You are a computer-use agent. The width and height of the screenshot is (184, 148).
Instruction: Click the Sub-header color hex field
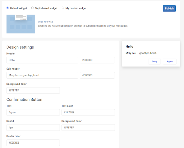97,75
